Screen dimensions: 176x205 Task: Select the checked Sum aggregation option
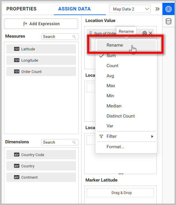[x=111, y=56]
